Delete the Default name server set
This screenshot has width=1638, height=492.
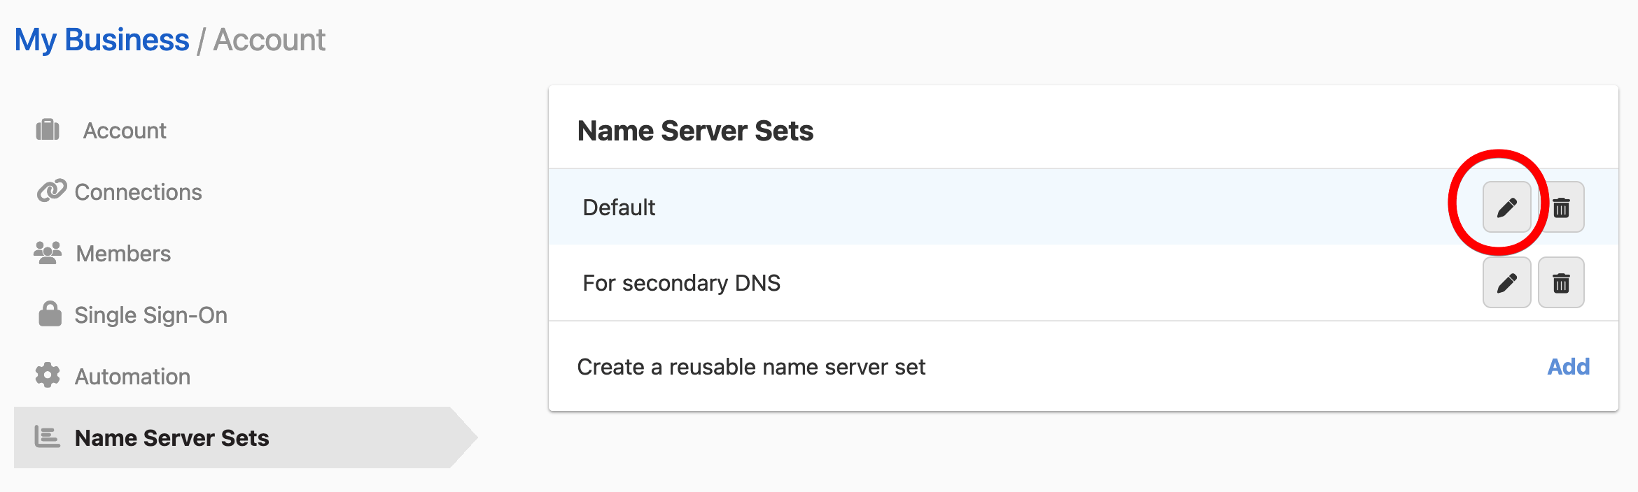[1561, 207]
